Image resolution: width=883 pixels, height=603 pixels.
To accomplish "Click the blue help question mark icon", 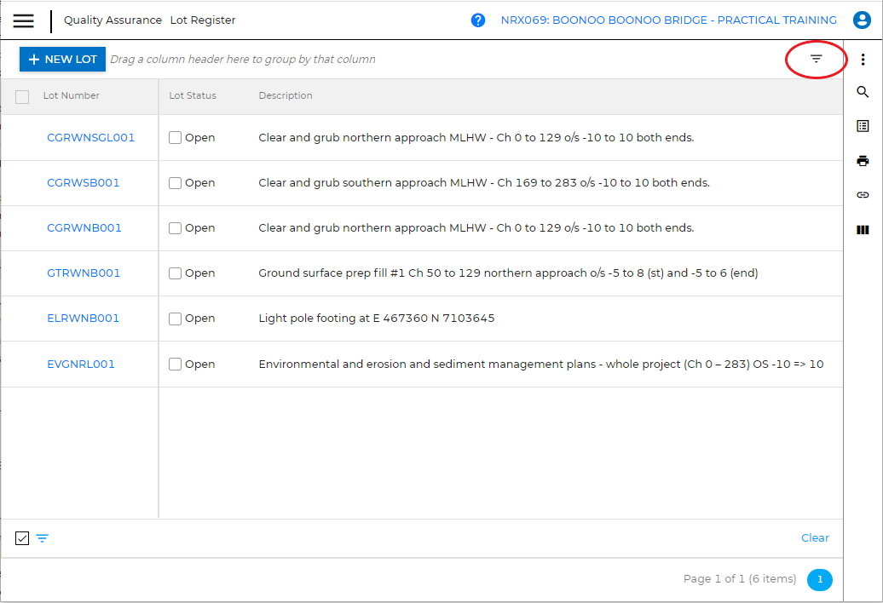I will pyautogui.click(x=478, y=20).
